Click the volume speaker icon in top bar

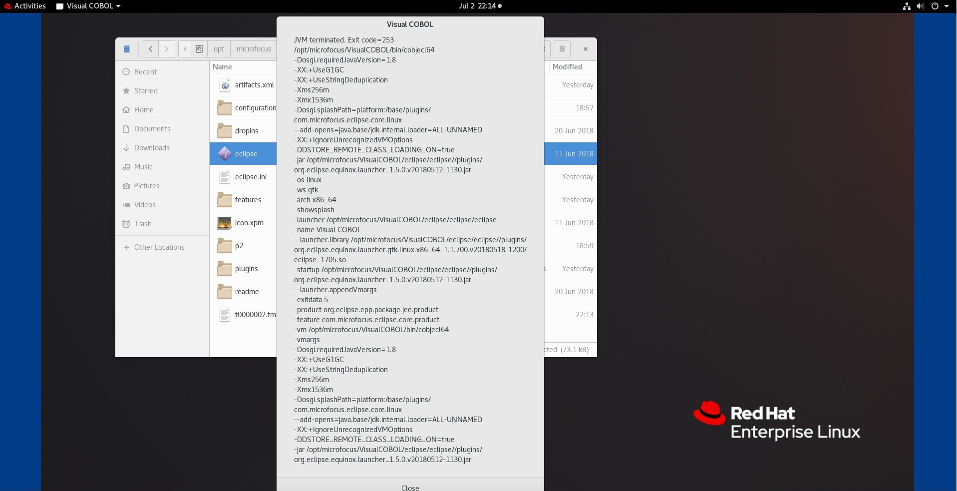click(920, 6)
